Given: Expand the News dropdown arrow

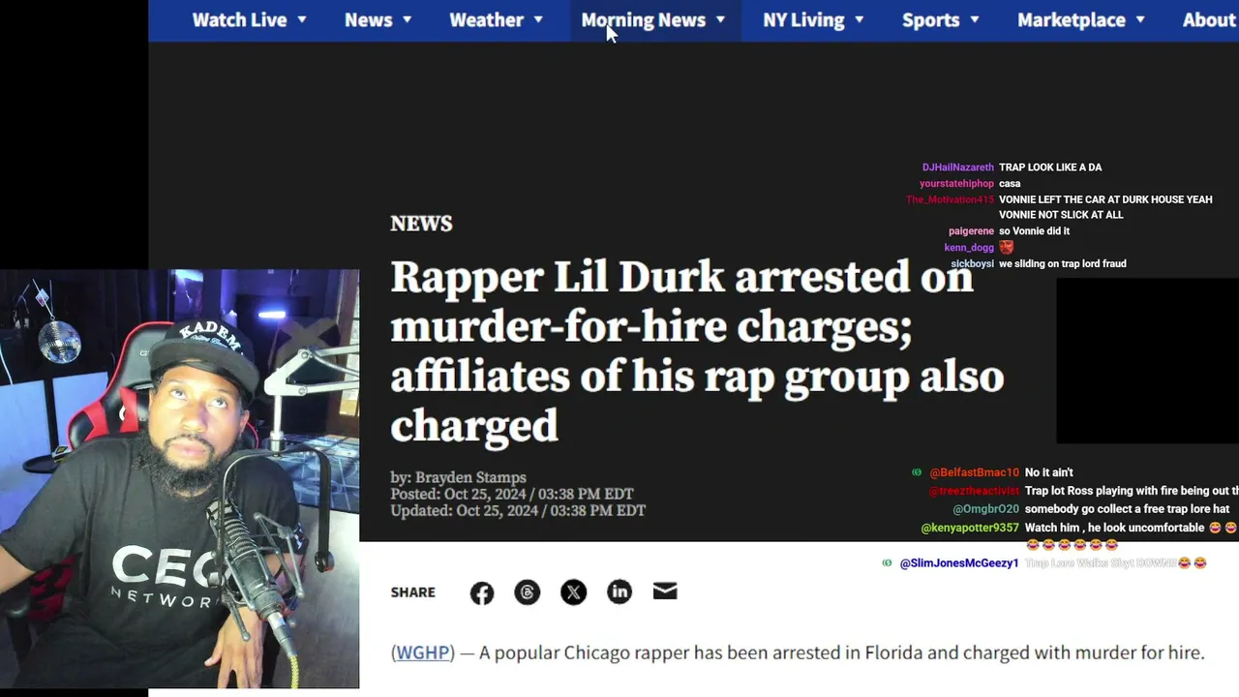Looking at the screenshot, I should (407, 19).
